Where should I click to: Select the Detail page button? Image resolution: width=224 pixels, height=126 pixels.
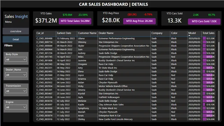tap(16, 40)
